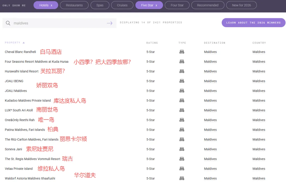Sort by the Property column arrow
286x182 pixels.
(24, 43)
